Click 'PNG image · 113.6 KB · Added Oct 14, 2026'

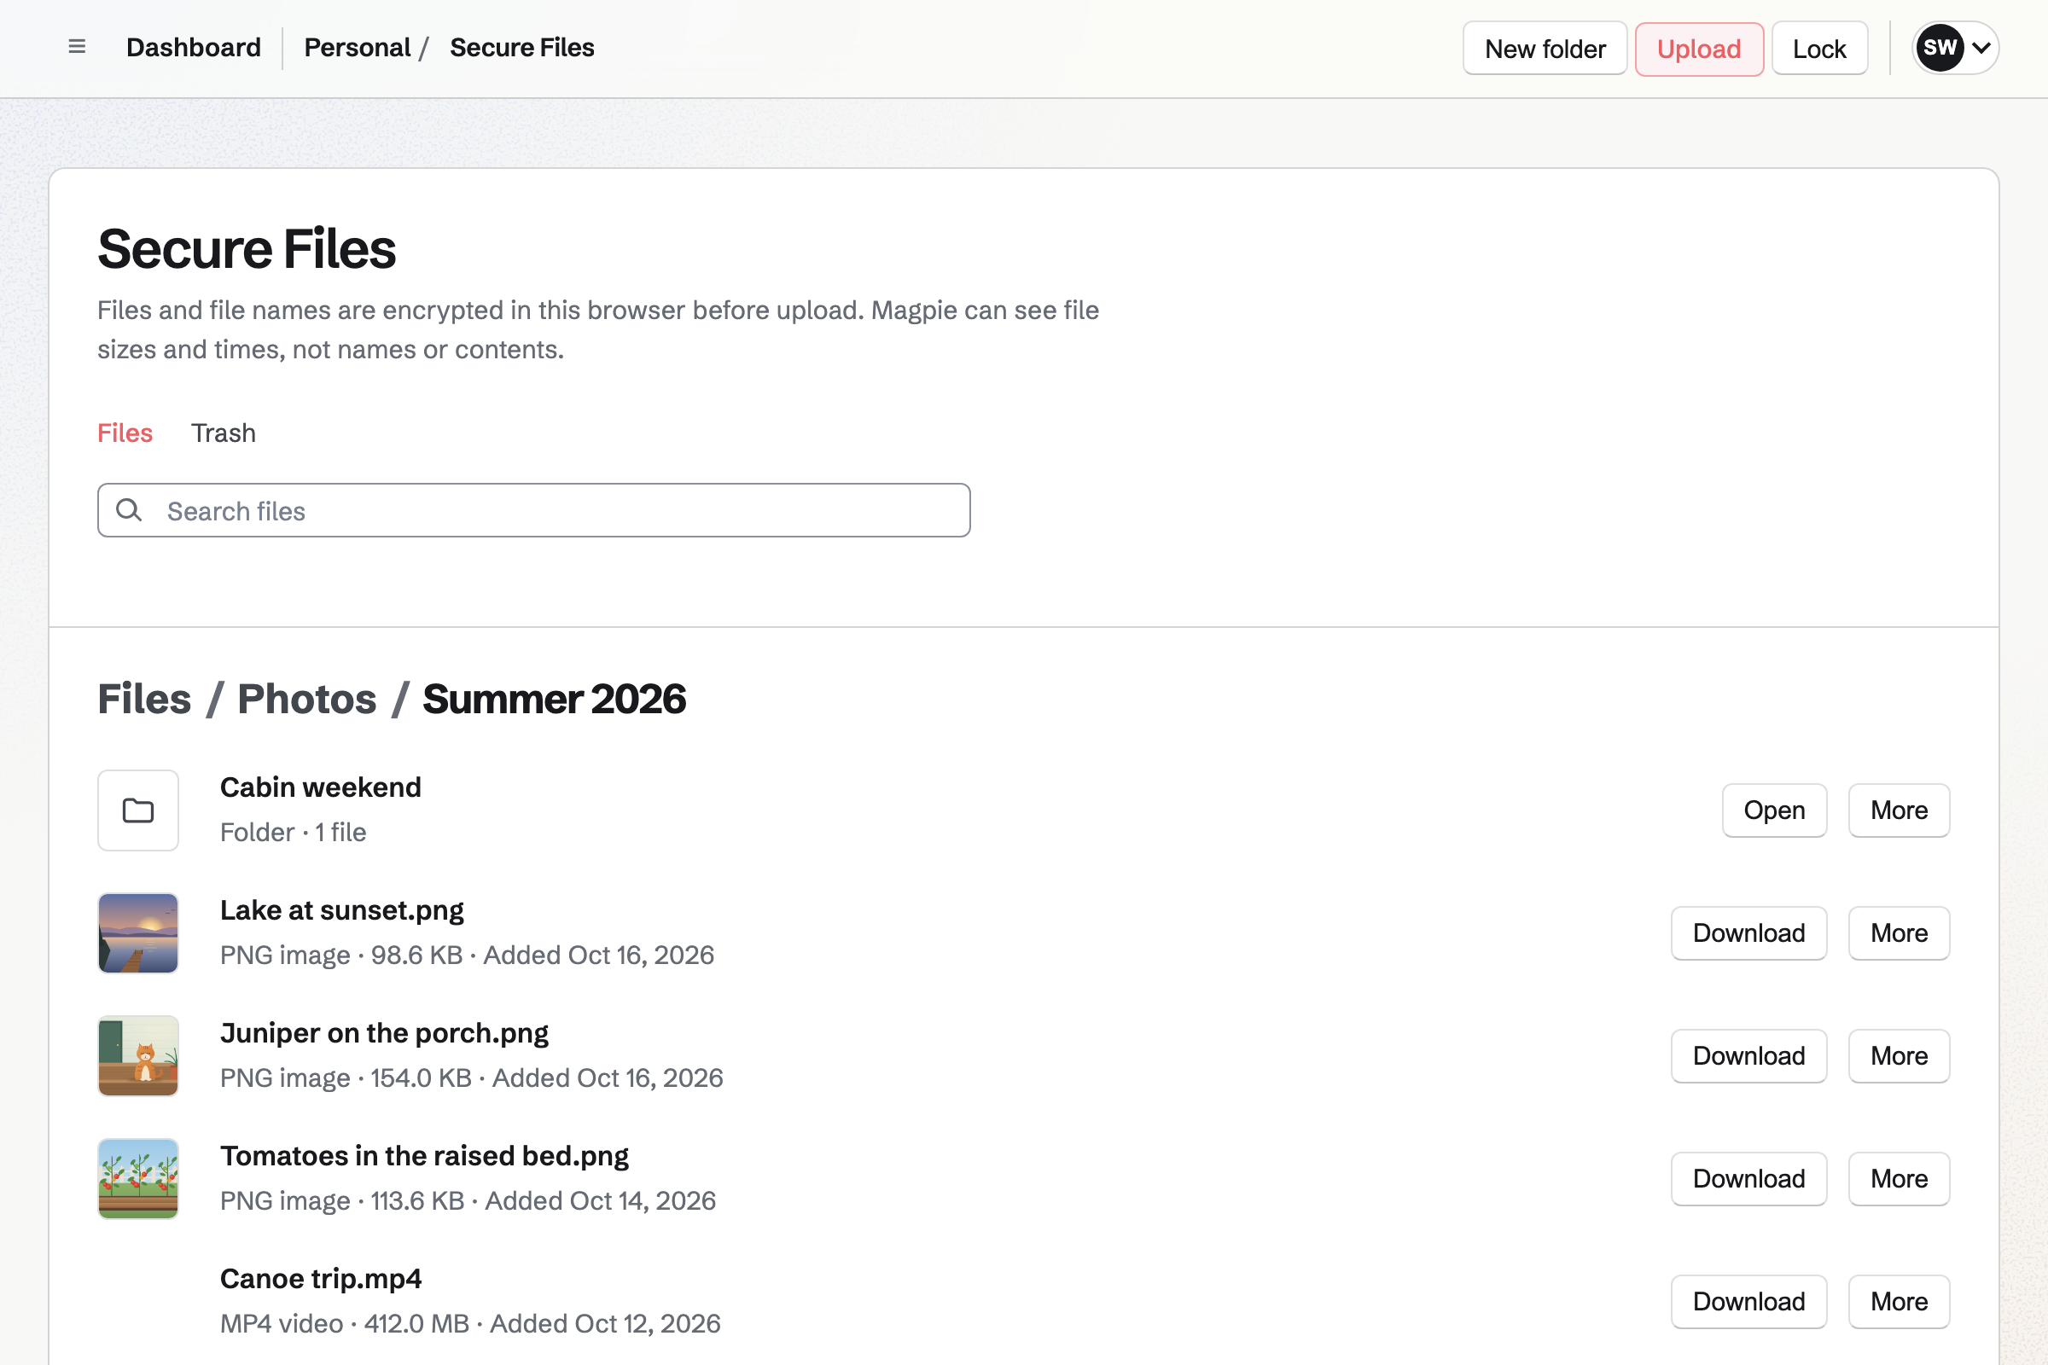468,1200
